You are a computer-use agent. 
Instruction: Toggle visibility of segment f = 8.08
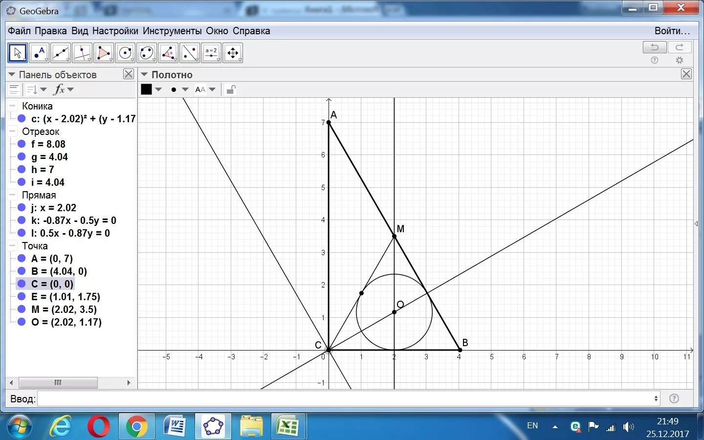22,144
